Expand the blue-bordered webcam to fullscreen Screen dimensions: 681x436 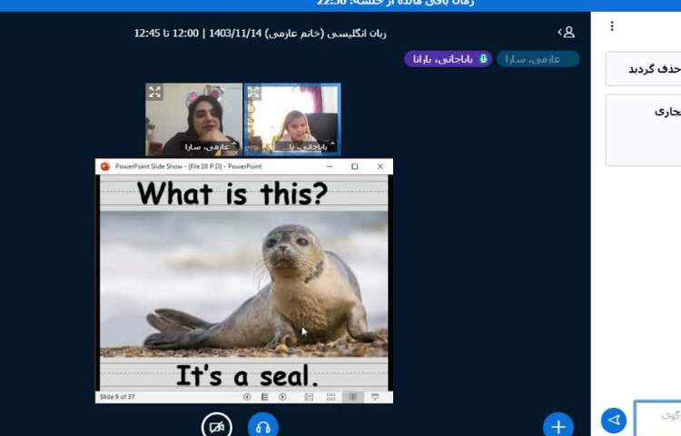click(x=254, y=92)
